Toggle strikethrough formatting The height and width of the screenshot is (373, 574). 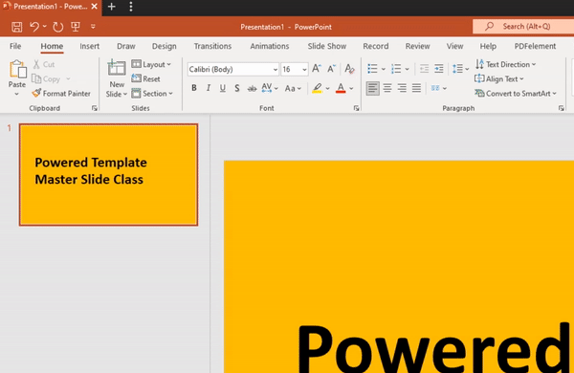tap(252, 88)
